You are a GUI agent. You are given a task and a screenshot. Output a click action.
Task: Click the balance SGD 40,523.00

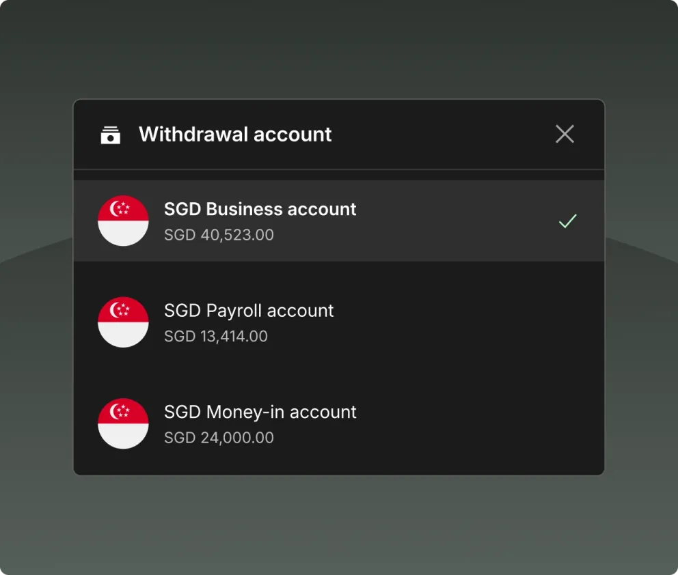pyautogui.click(x=219, y=235)
